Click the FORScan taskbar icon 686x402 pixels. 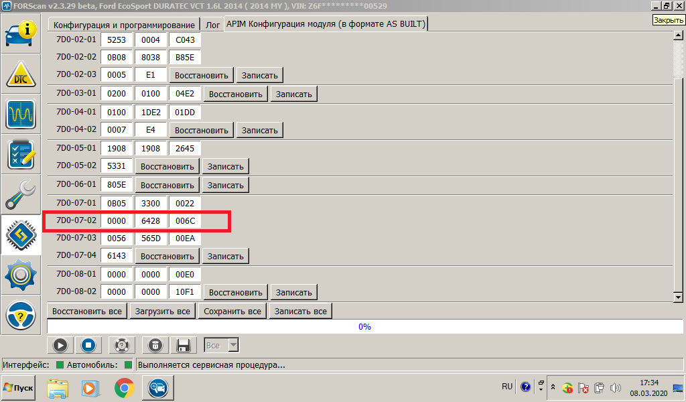[157, 387]
